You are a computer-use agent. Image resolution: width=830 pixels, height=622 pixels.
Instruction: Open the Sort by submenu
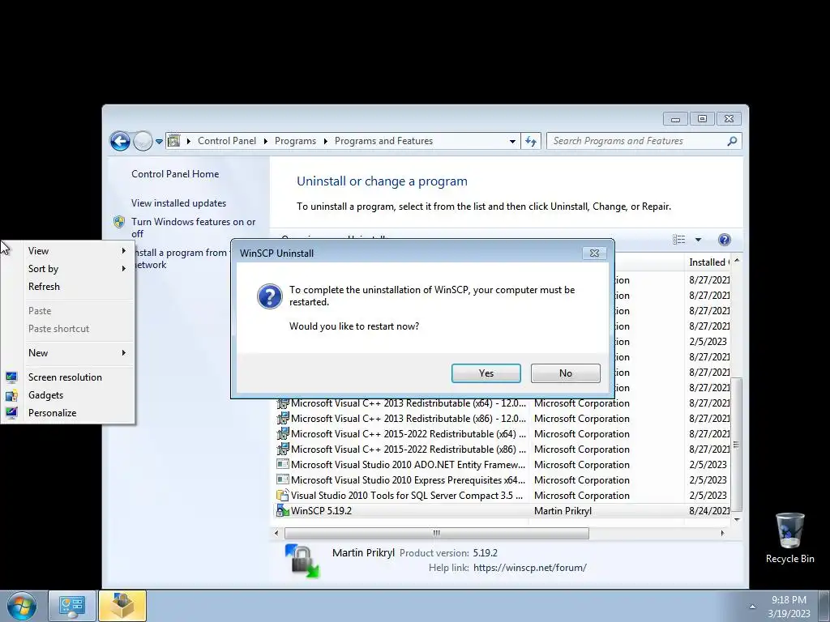click(68, 269)
